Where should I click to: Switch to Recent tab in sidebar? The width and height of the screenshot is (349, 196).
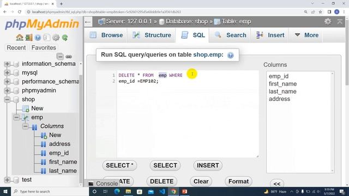tap(16, 48)
